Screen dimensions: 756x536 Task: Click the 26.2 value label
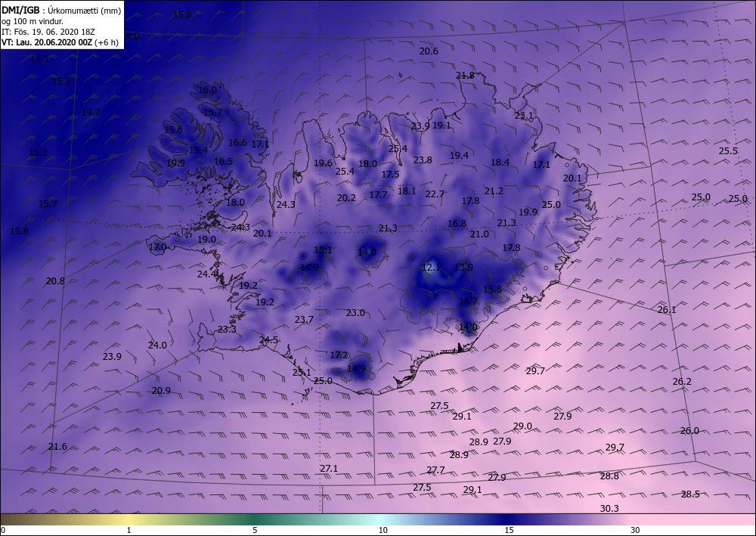click(x=682, y=382)
